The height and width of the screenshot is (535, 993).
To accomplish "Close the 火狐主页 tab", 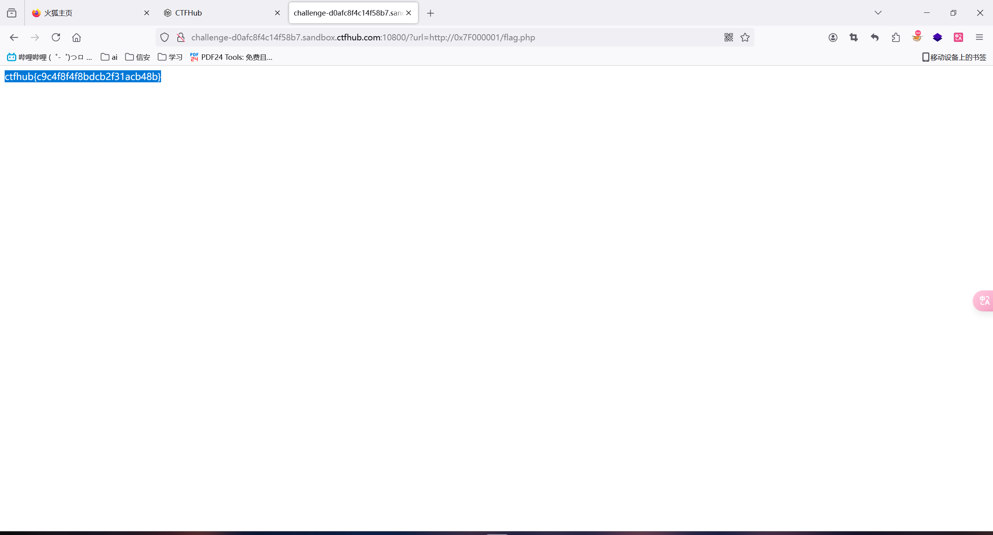I will click(x=147, y=13).
